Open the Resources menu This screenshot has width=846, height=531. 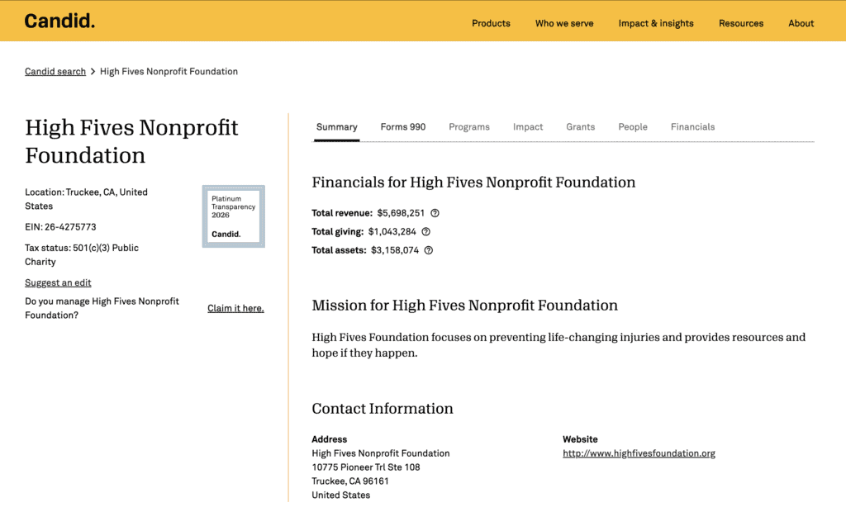tap(741, 23)
